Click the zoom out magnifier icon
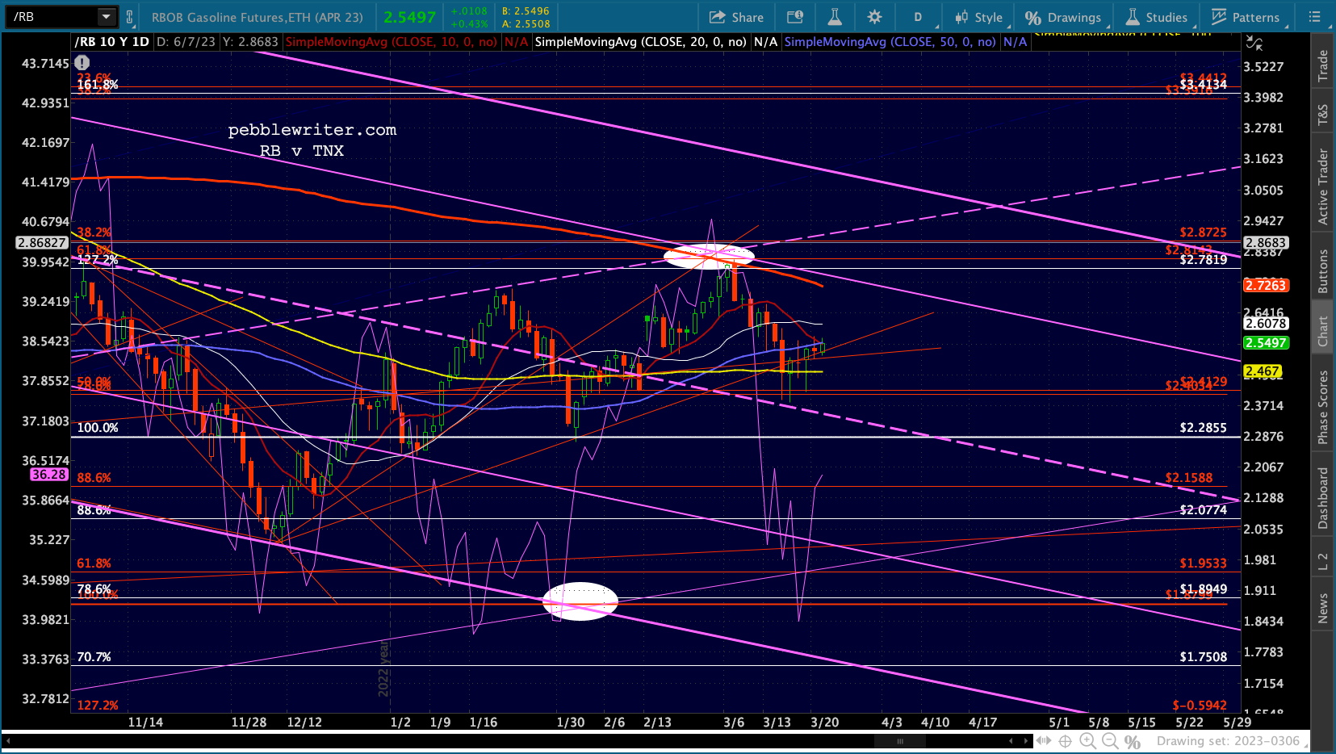Image resolution: width=1336 pixels, height=754 pixels. (1110, 741)
